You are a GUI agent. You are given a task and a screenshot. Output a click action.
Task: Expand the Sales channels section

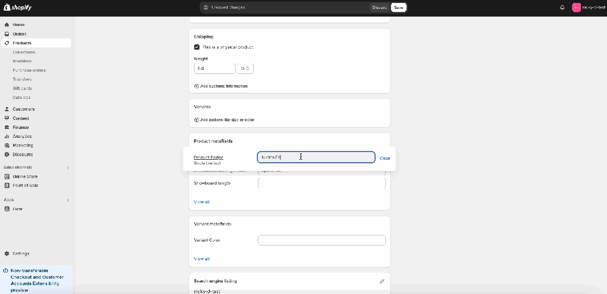[68, 167]
